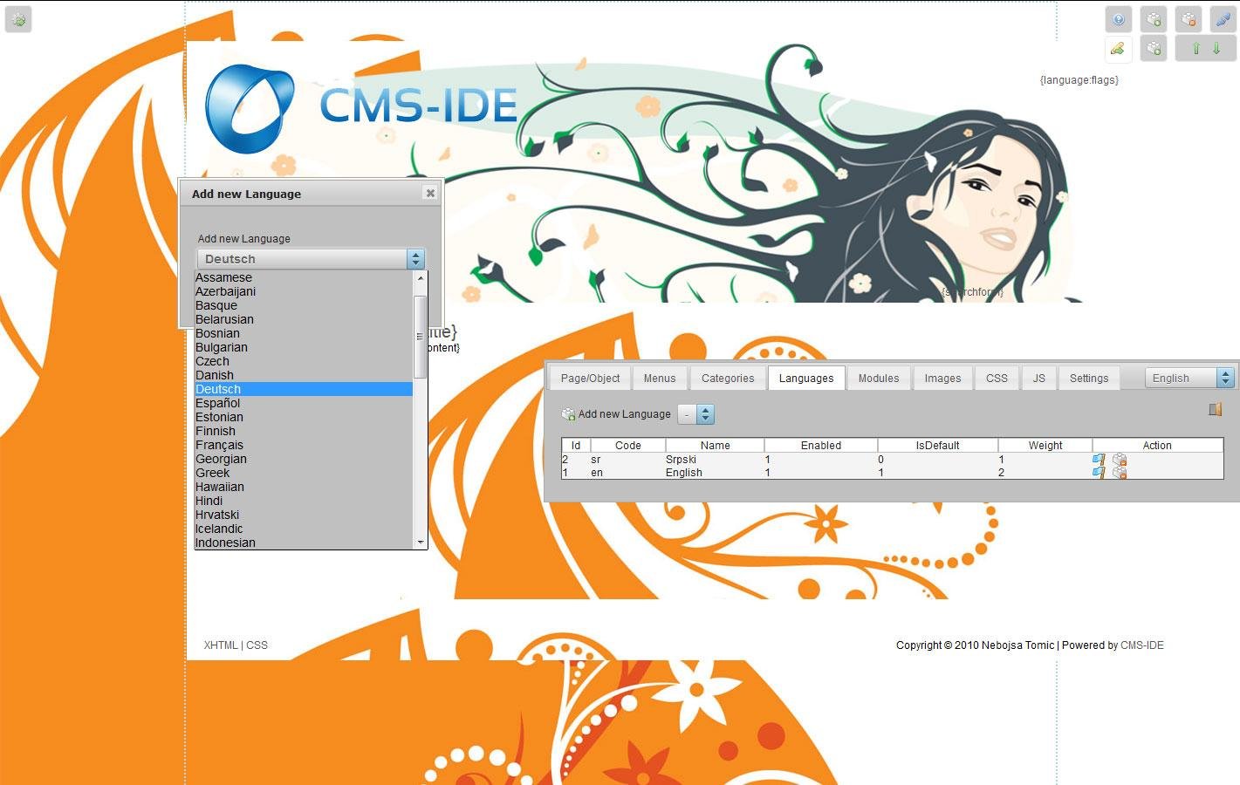Click the delete icon in the English language row
The height and width of the screenshot is (785, 1240).
(1120, 473)
